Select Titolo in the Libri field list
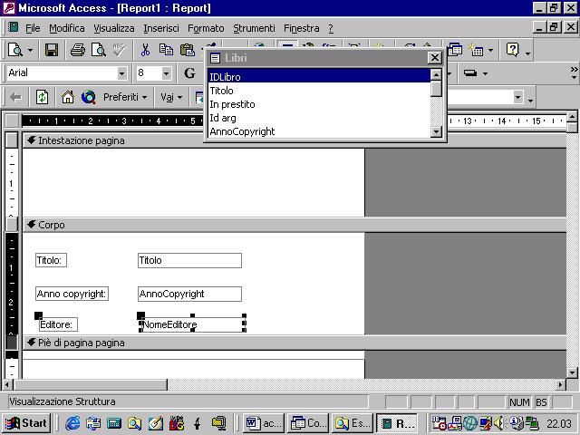 [x=319, y=91]
